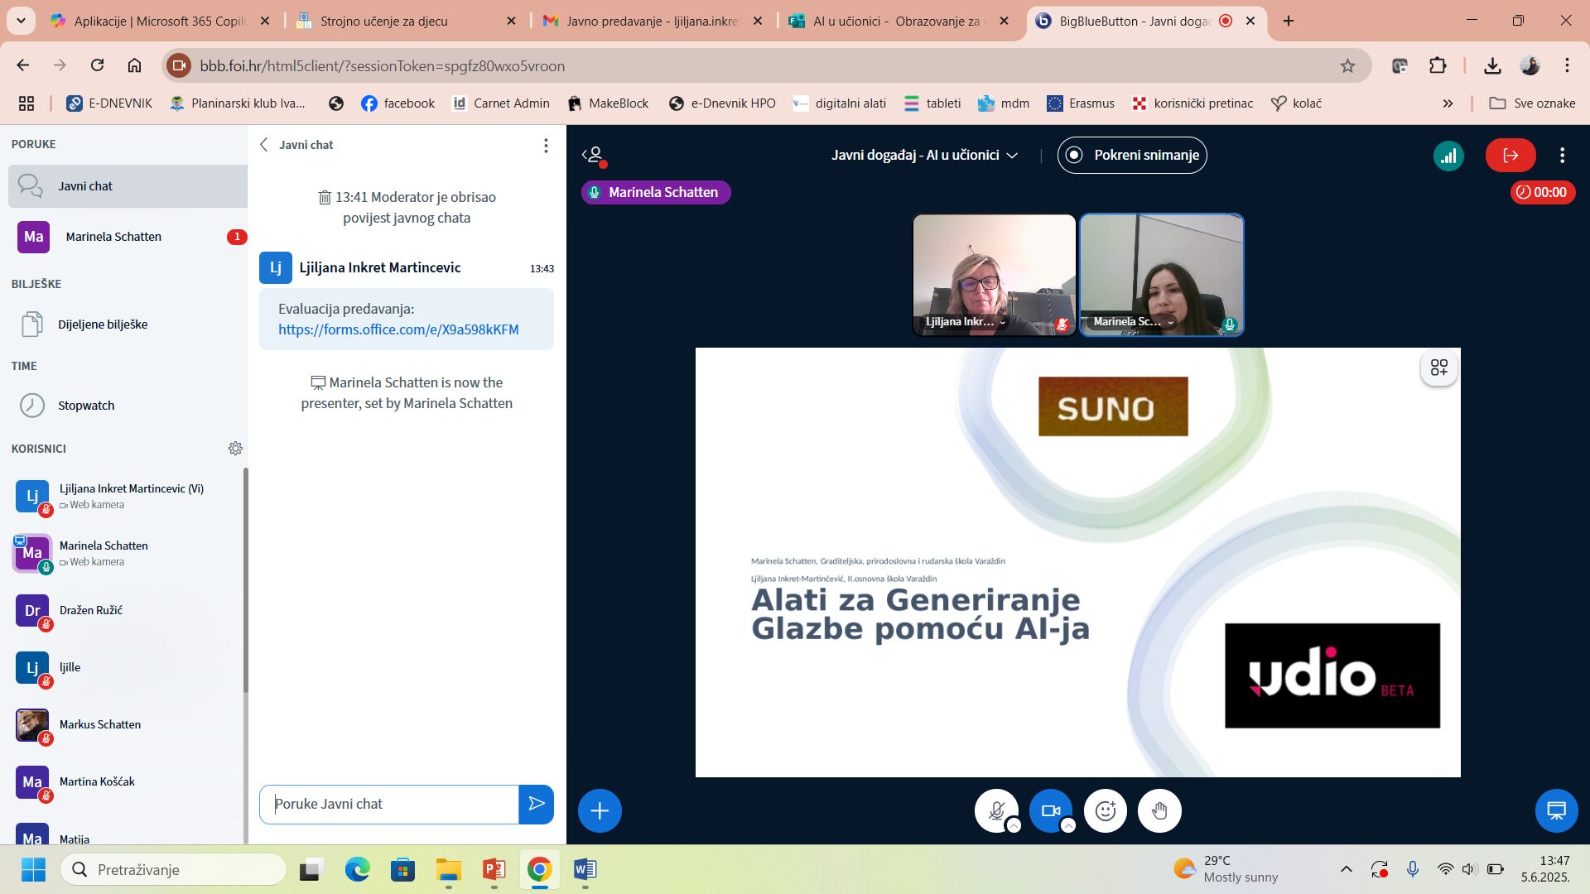Show more bookmarks chevron
This screenshot has width=1590, height=894.
click(1448, 103)
